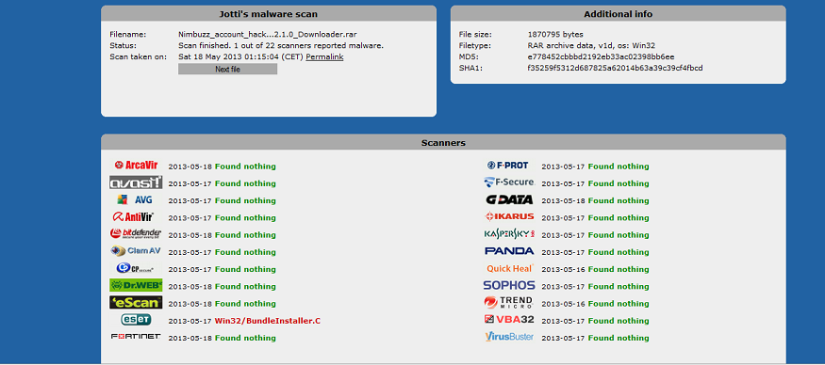This screenshot has width=825, height=365.
Task: Click the file size 1870795 bytes
Action: pyautogui.click(x=555, y=35)
